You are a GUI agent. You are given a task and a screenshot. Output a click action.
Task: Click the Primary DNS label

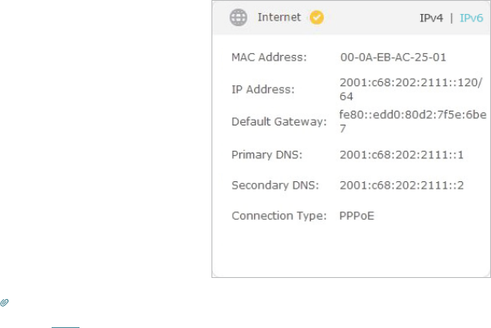(266, 155)
